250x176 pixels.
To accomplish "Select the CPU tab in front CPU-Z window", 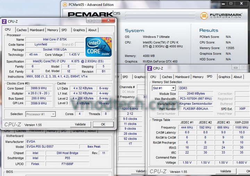I will click(8, 29).
